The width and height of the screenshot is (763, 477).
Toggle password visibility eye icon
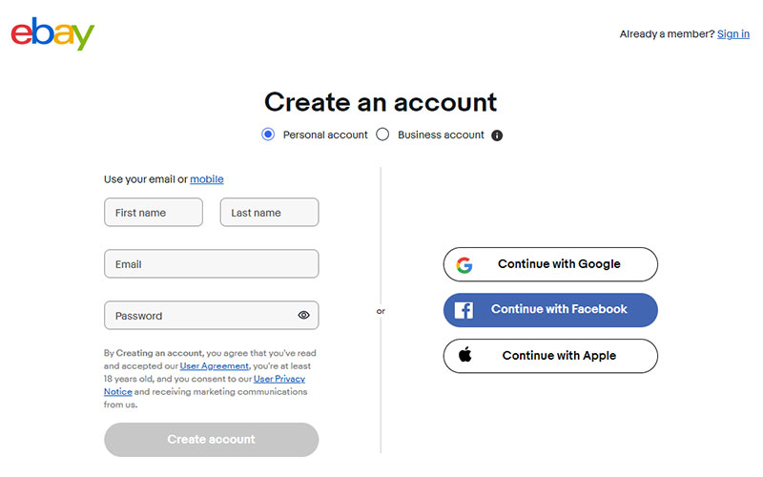coord(303,316)
